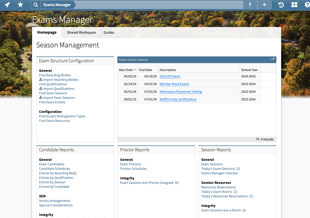Open quick actions via the lightning bolt icon
This screenshot has height=218, width=310.
pos(250,5)
